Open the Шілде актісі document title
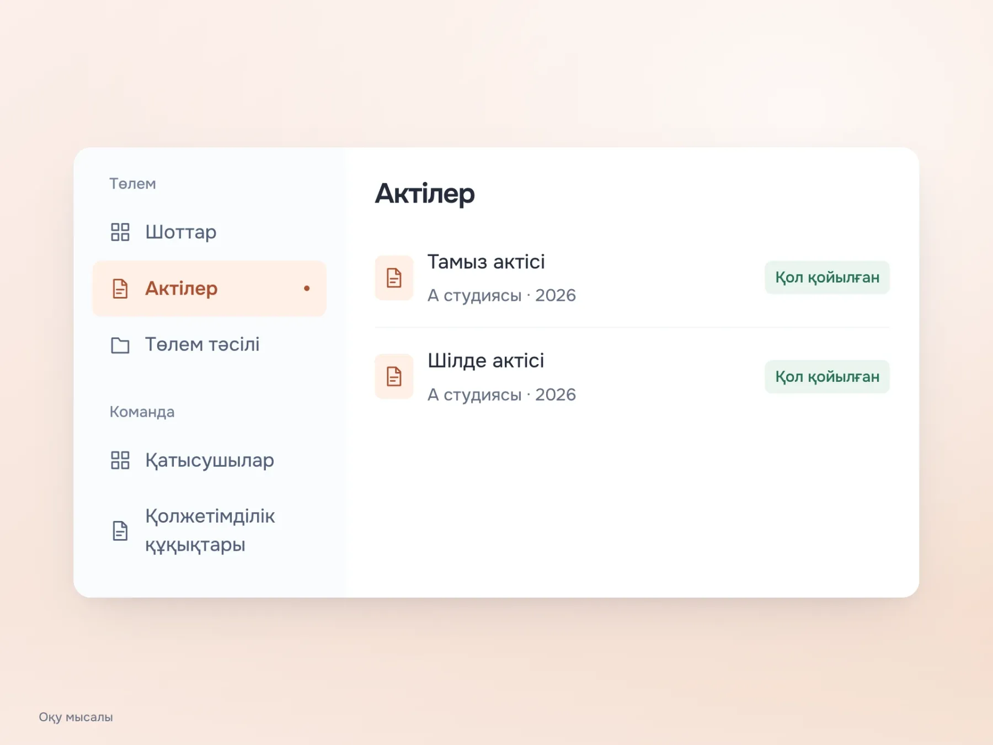This screenshot has width=993, height=745. point(485,360)
